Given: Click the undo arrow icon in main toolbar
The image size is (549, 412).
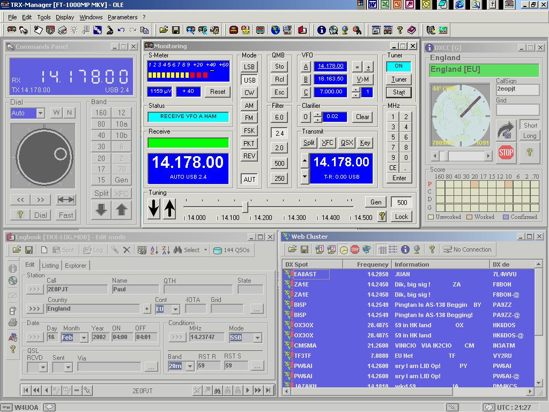Looking at the screenshot, I should click(x=121, y=30).
